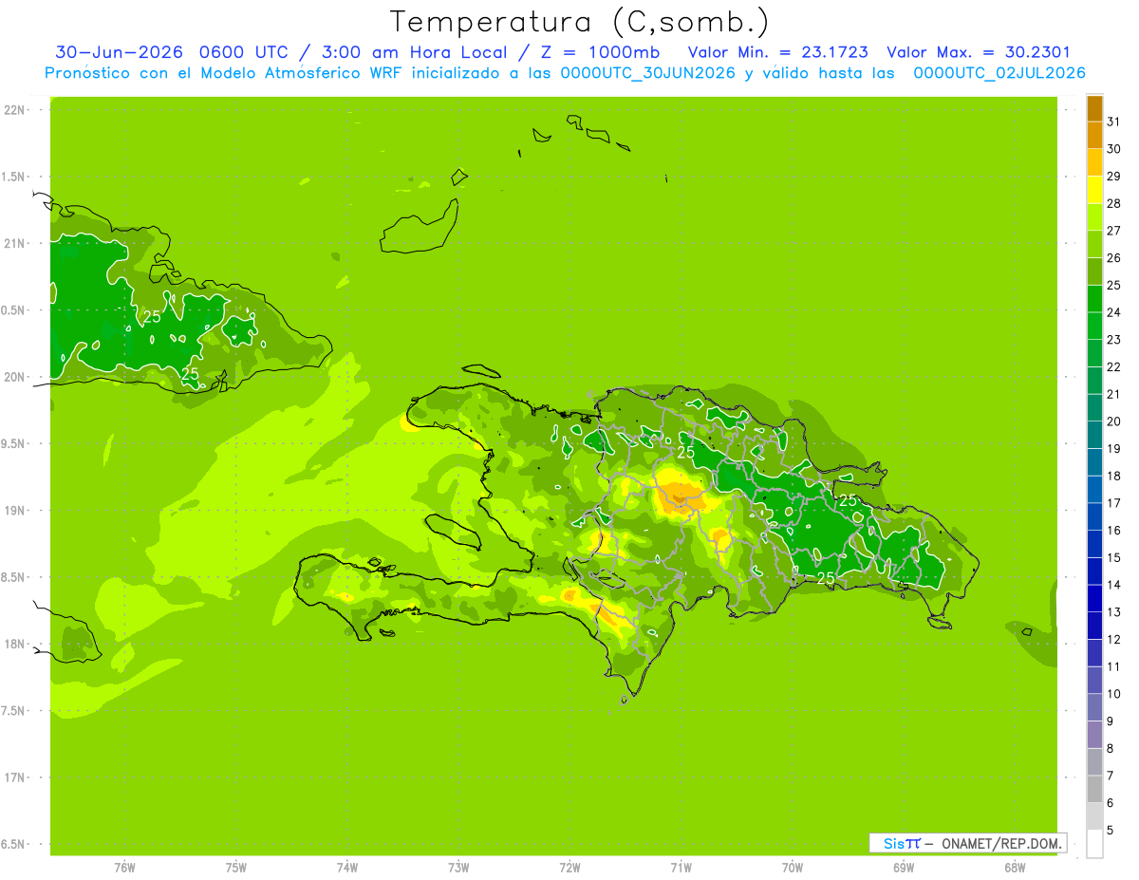Click the "18N" latitude axis label
This screenshot has height=880, width=1139.
click(14, 644)
